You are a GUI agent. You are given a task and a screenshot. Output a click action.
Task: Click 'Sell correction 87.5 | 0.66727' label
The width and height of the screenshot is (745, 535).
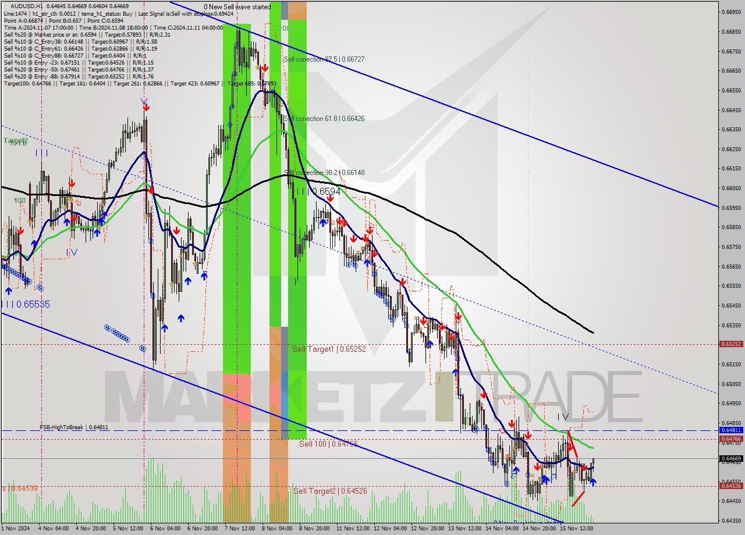coord(324,59)
